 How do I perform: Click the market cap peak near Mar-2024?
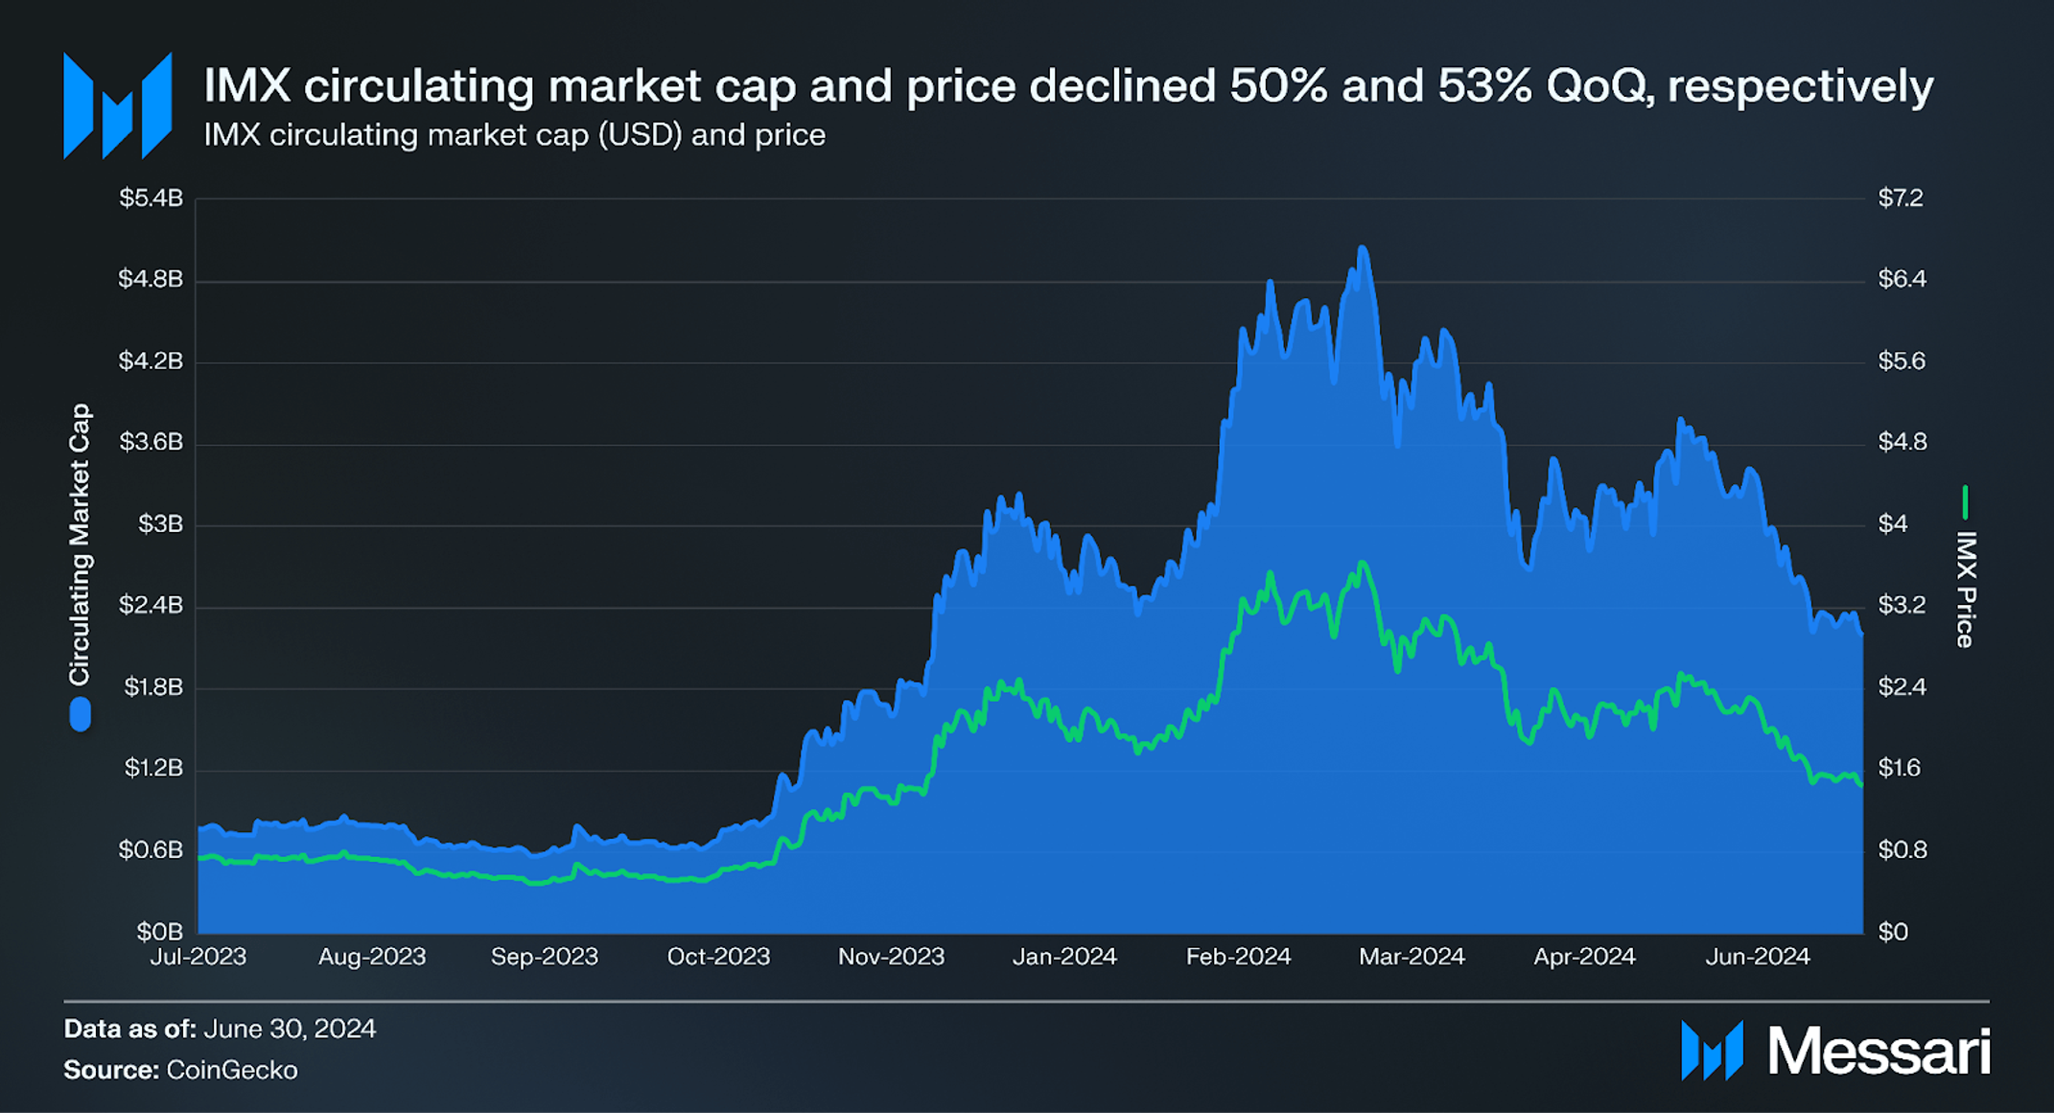(1363, 248)
